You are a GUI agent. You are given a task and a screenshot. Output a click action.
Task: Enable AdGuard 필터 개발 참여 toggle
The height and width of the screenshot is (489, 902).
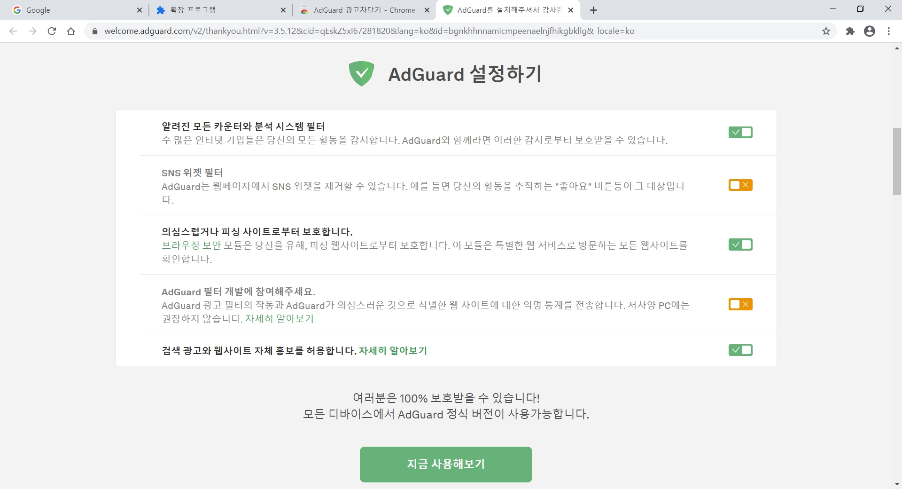[x=740, y=304]
